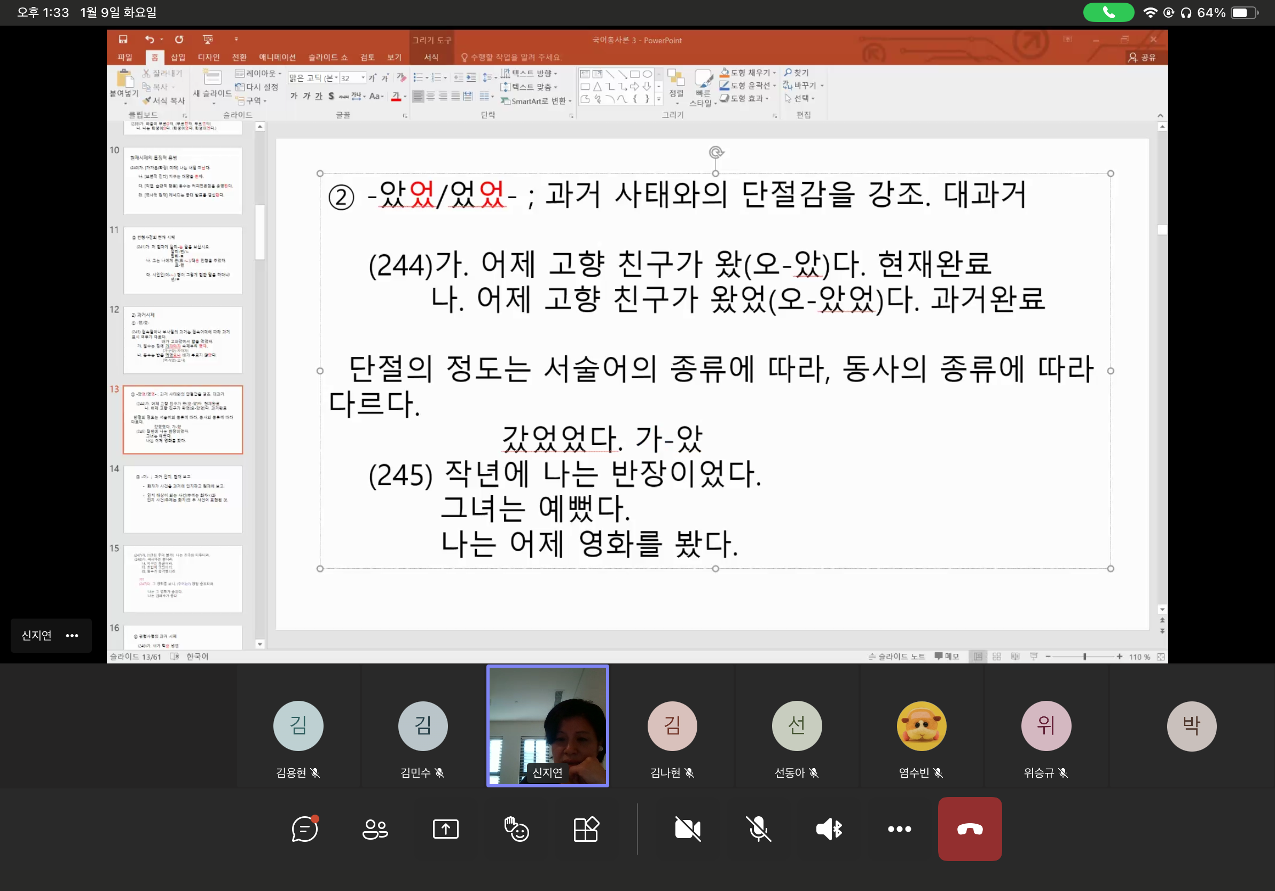This screenshot has height=891, width=1275.
Task: Apply the red font color
Action: tap(396, 96)
